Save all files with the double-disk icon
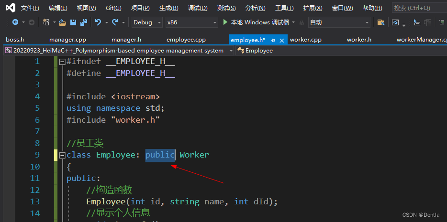Image resolution: width=447 pixels, height=222 pixels. [x=84, y=22]
